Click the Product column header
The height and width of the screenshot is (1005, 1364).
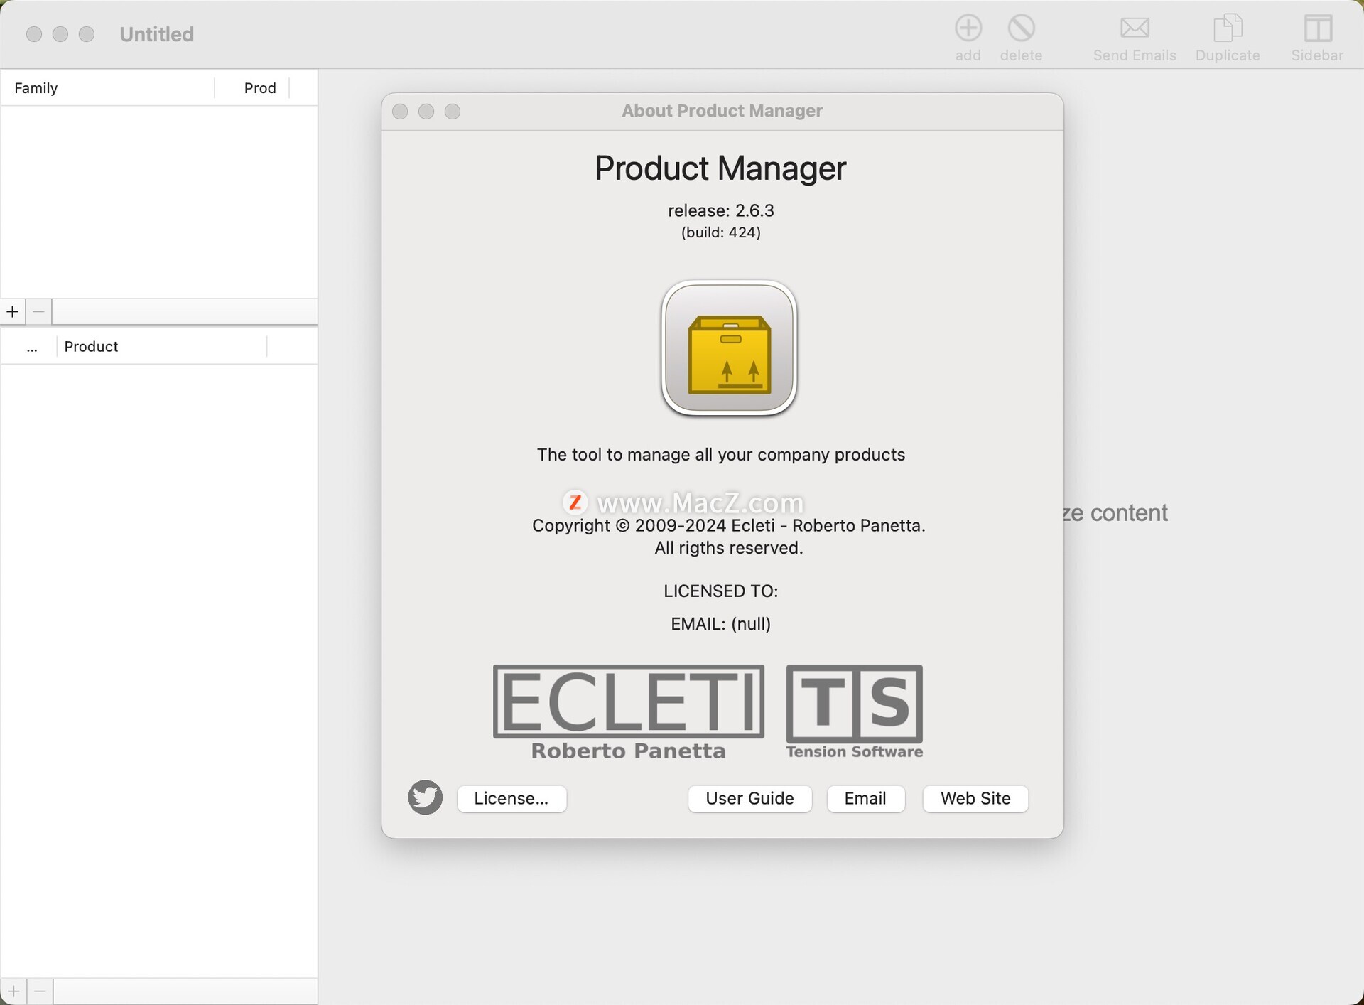click(x=161, y=347)
